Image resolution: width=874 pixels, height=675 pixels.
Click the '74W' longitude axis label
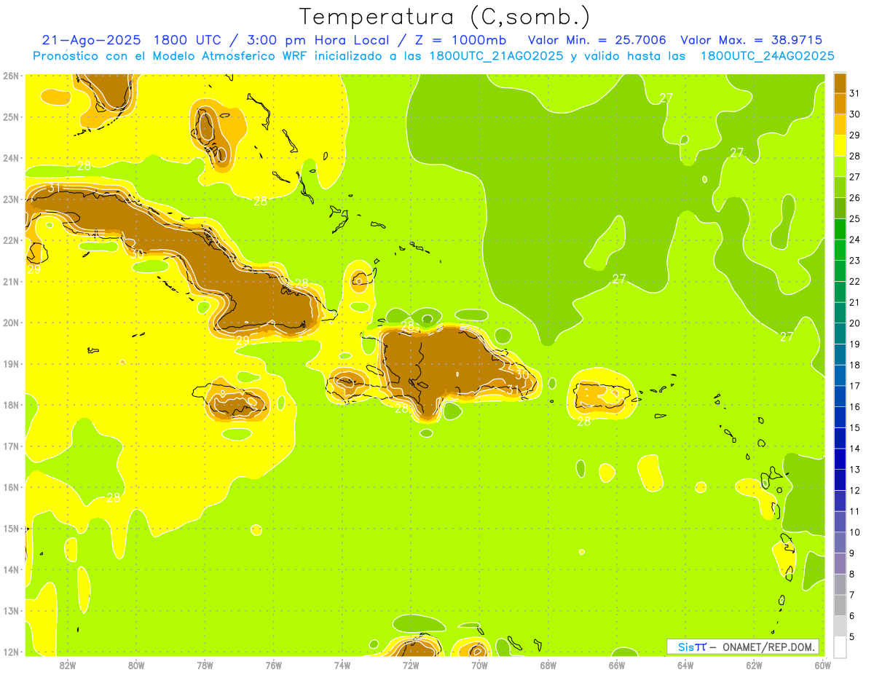pos(342,665)
